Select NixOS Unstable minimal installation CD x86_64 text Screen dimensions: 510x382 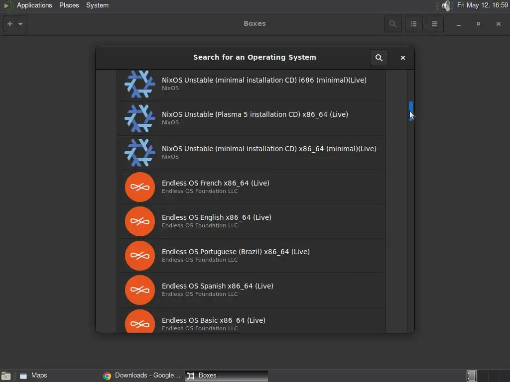(x=269, y=149)
